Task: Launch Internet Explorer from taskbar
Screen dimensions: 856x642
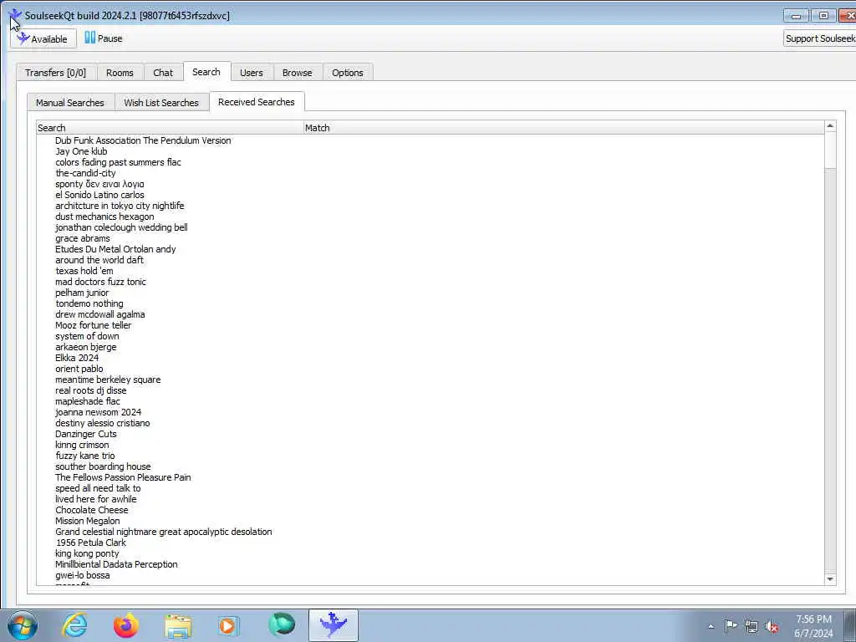Action: (x=74, y=625)
